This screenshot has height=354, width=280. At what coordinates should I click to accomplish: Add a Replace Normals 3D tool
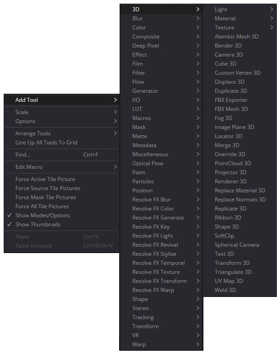pos(240,200)
